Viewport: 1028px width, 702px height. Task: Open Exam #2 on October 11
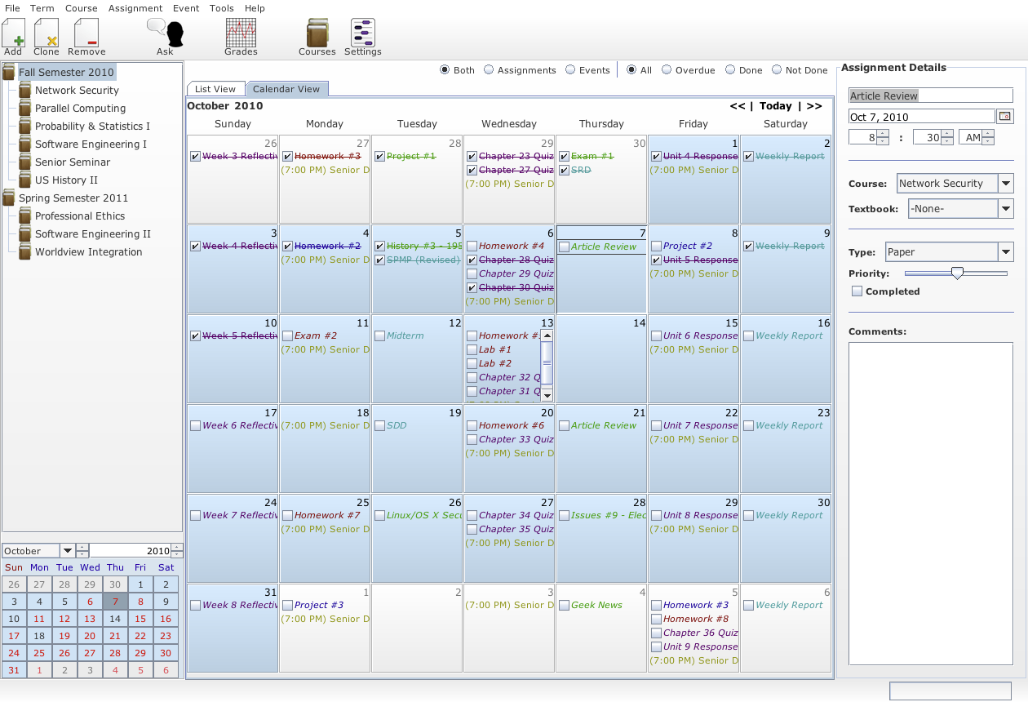point(316,335)
